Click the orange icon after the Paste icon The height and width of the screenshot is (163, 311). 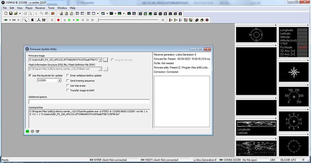click(x=53, y=13)
